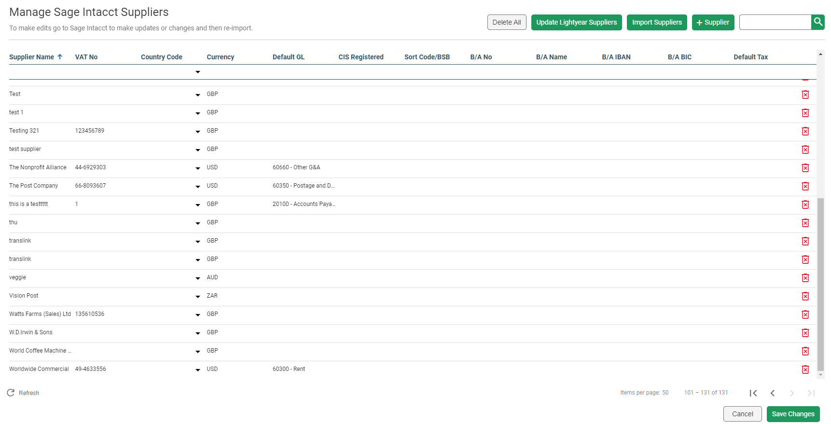The image size is (831, 424).
Task: Sort by CIS Registered column header
Action: [361, 57]
